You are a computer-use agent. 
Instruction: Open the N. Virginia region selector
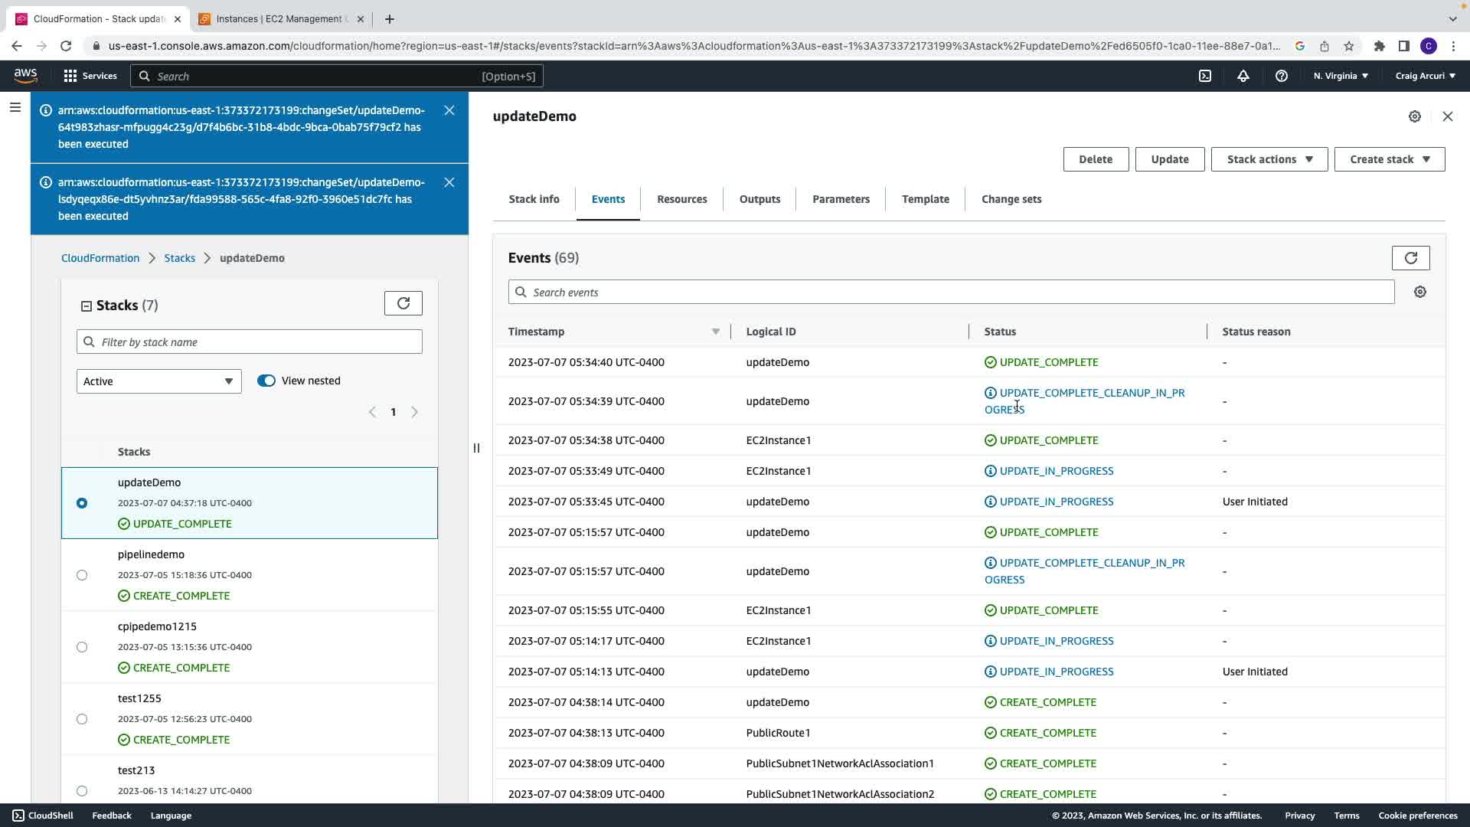coord(1341,76)
